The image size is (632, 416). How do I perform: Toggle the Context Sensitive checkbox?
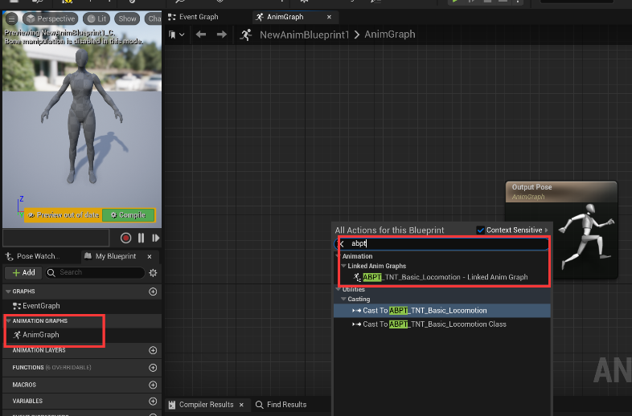pyautogui.click(x=481, y=230)
